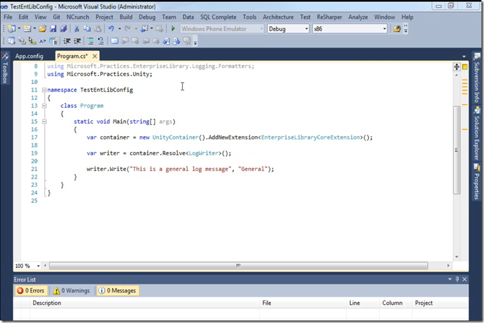Switch to the App.config tab
The image size is (484, 323).
[x=29, y=56]
